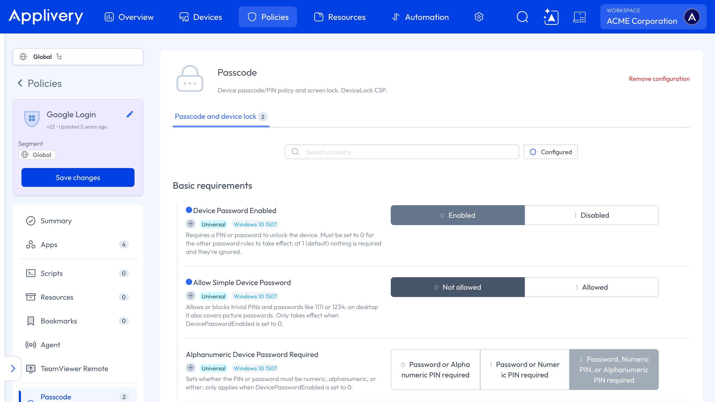Open Apps section in sidebar
The height and width of the screenshot is (402, 715).
[x=78, y=245]
